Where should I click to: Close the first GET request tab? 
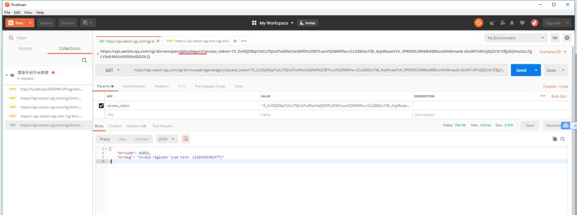(158, 41)
